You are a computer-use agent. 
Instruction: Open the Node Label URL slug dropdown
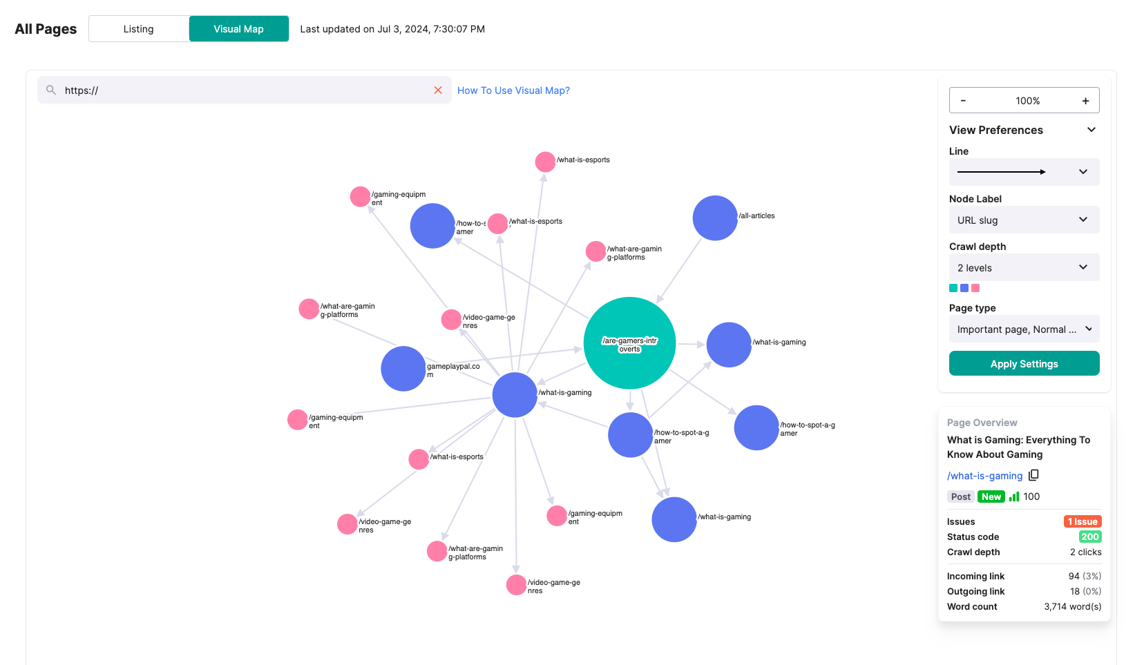(1024, 220)
